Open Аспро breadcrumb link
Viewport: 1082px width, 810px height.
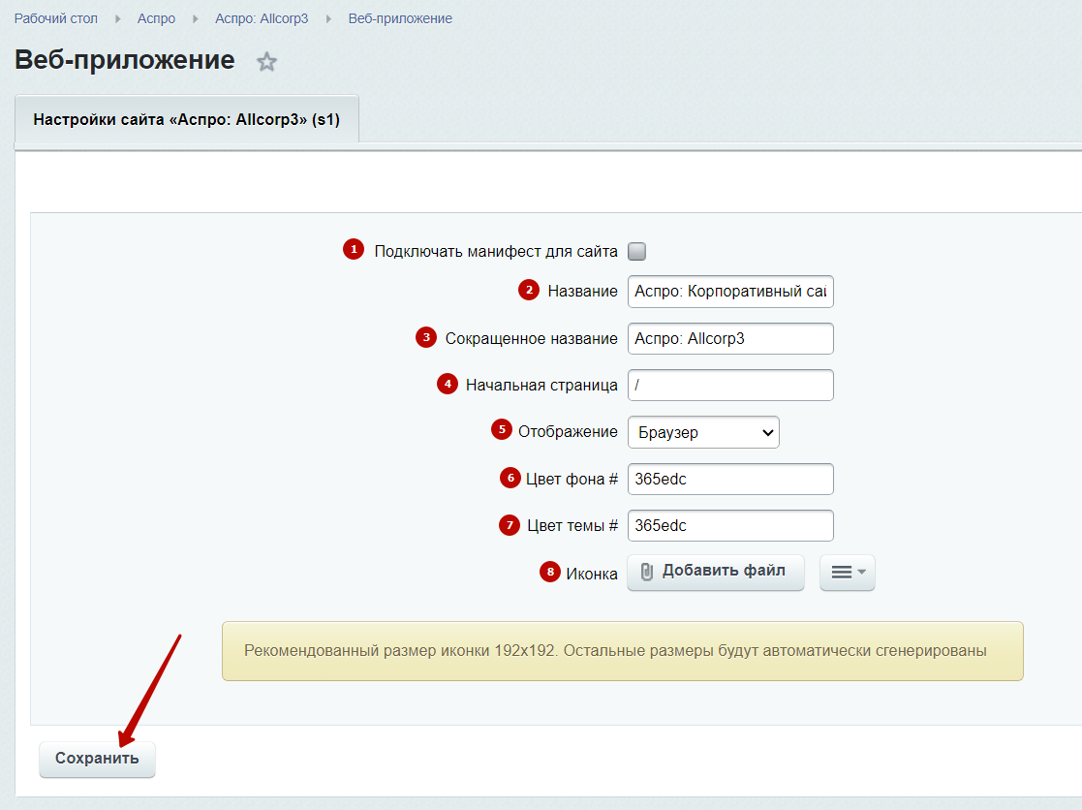[156, 18]
